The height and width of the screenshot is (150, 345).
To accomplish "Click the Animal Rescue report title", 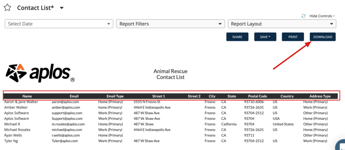I will pos(171,71).
